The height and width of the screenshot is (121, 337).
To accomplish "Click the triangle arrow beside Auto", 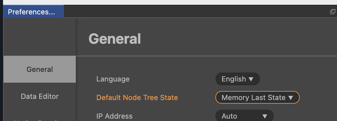I will coord(265,116).
